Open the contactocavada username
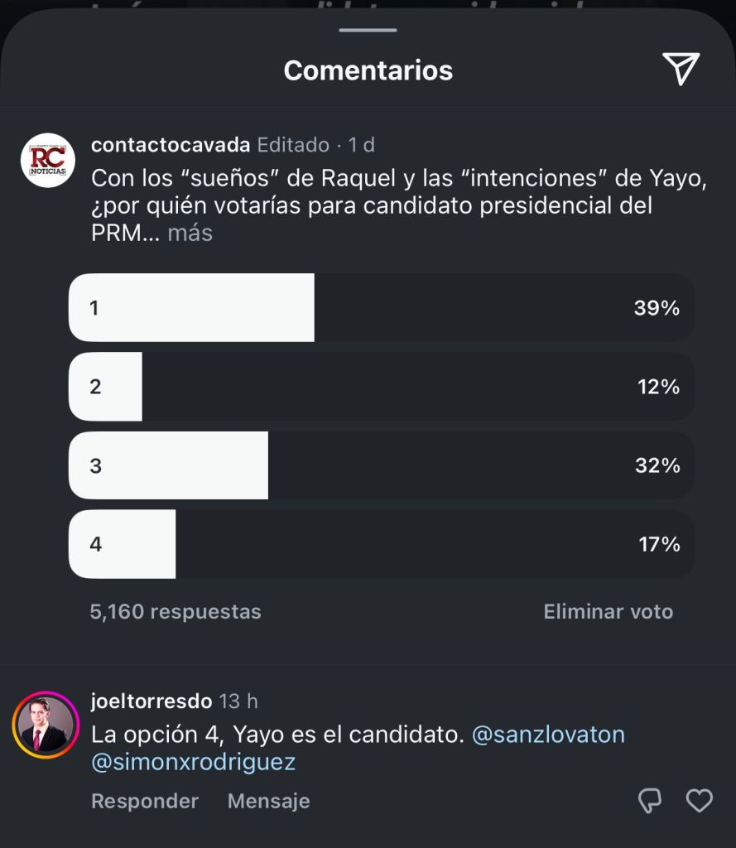Viewport: 736px width, 848px height. pos(171,145)
